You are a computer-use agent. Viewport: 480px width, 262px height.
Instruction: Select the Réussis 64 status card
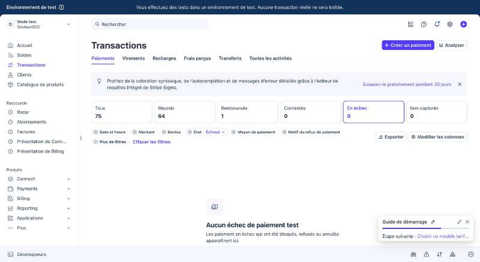pos(185,112)
